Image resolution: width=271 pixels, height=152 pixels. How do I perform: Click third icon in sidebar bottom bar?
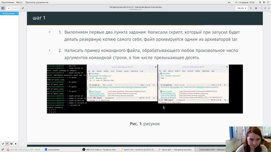[x=11, y=144]
